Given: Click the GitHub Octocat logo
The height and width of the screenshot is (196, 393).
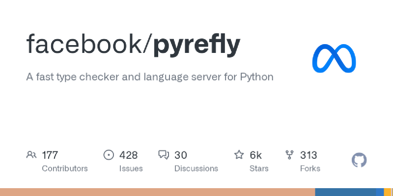Looking at the screenshot, I should pos(359,160).
